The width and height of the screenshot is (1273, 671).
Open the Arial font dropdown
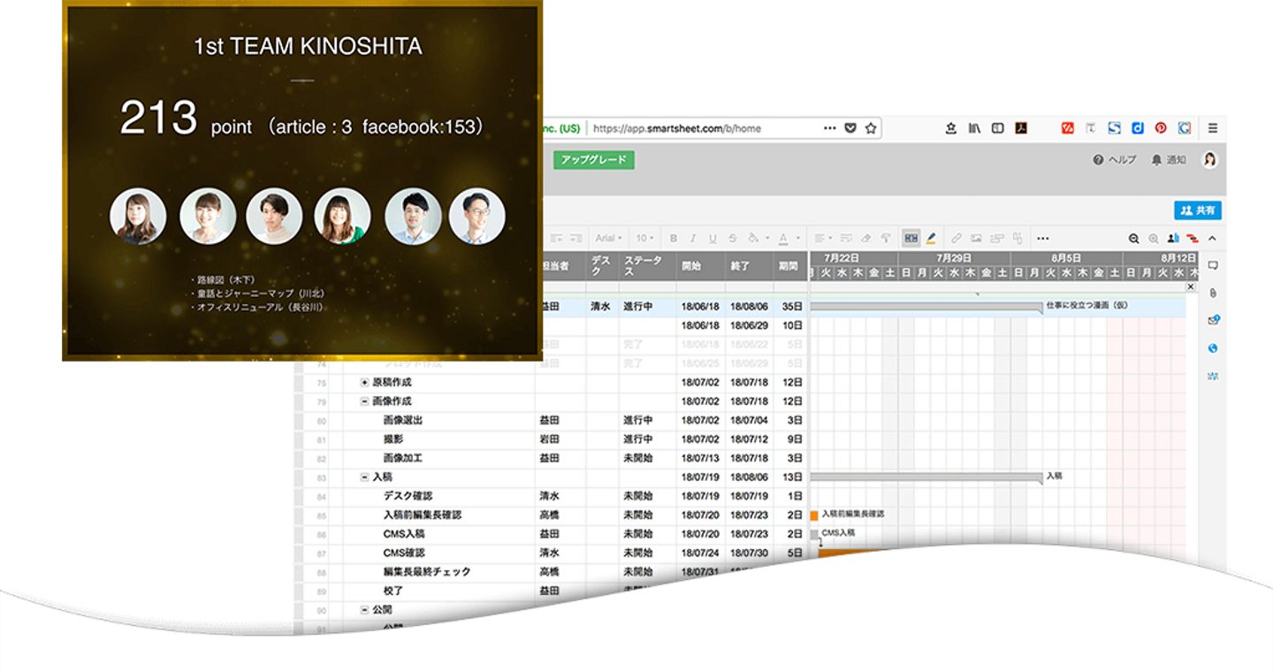(608, 238)
